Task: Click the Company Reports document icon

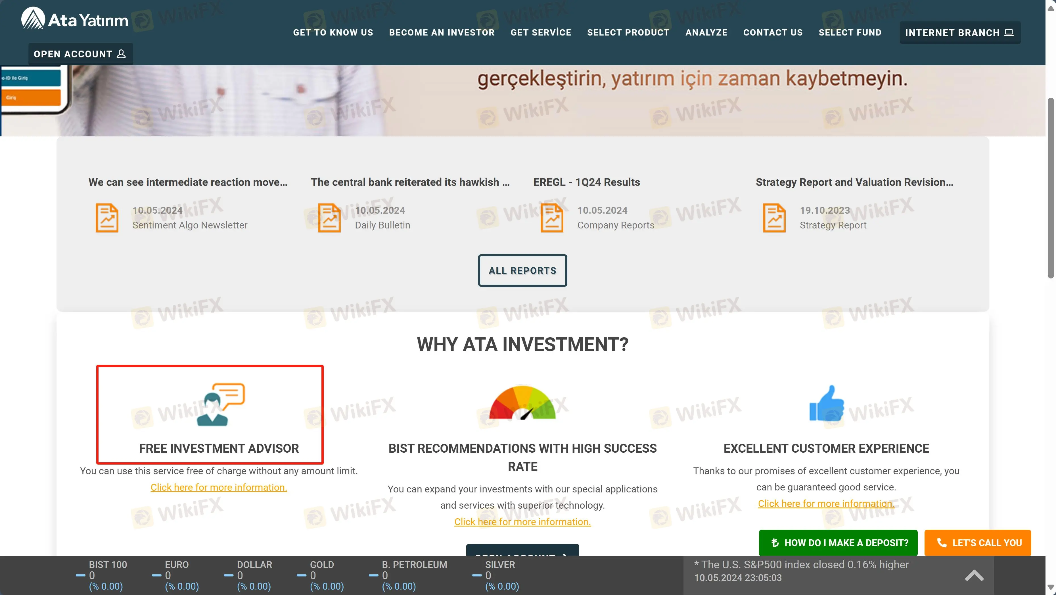Action: tap(552, 217)
